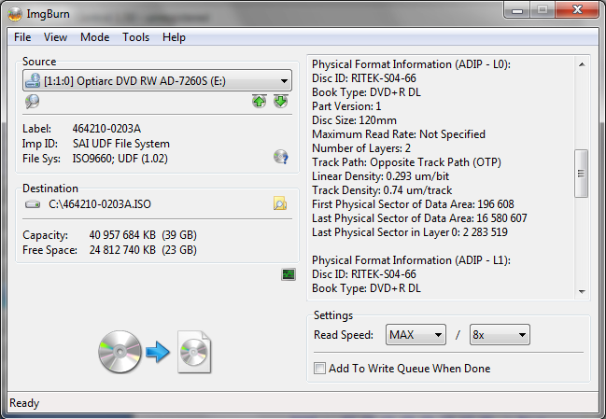
Task: Click the ImgBurn title bar icon
Action: pyautogui.click(x=15, y=14)
